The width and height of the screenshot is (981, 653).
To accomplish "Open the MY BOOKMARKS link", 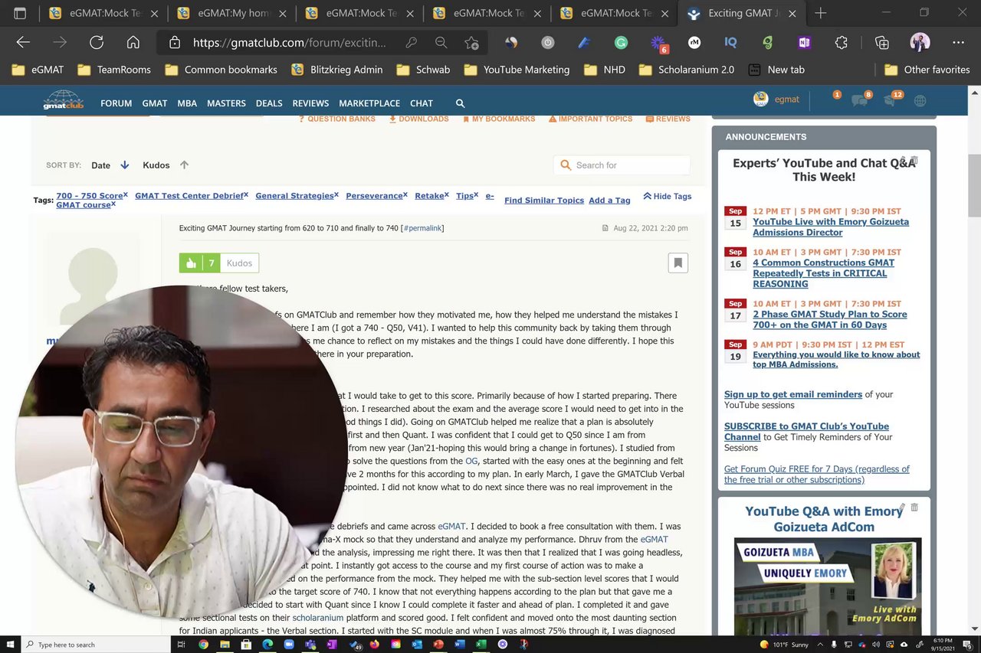I will point(499,119).
